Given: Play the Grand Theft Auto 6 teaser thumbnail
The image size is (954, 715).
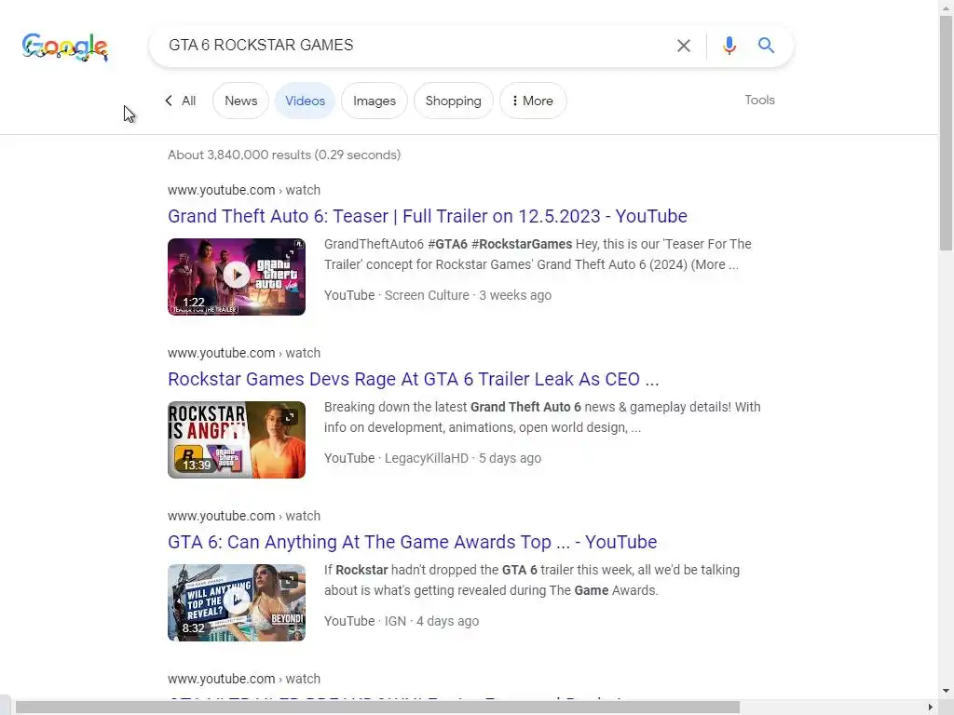Looking at the screenshot, I should pos(237,277).
